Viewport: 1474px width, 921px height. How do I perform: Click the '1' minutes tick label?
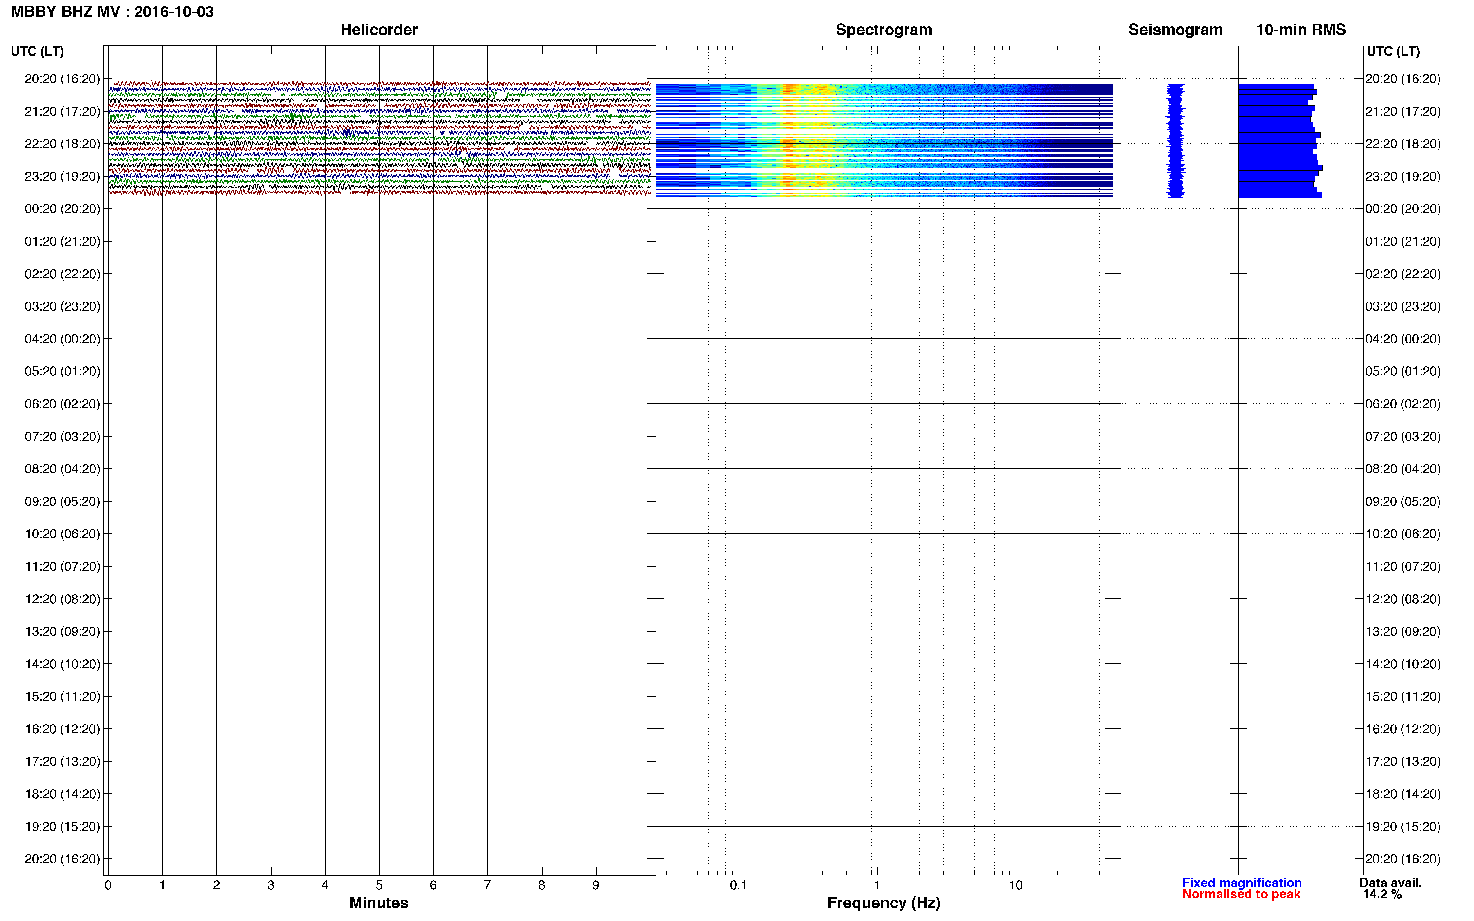tap(162, 885)
